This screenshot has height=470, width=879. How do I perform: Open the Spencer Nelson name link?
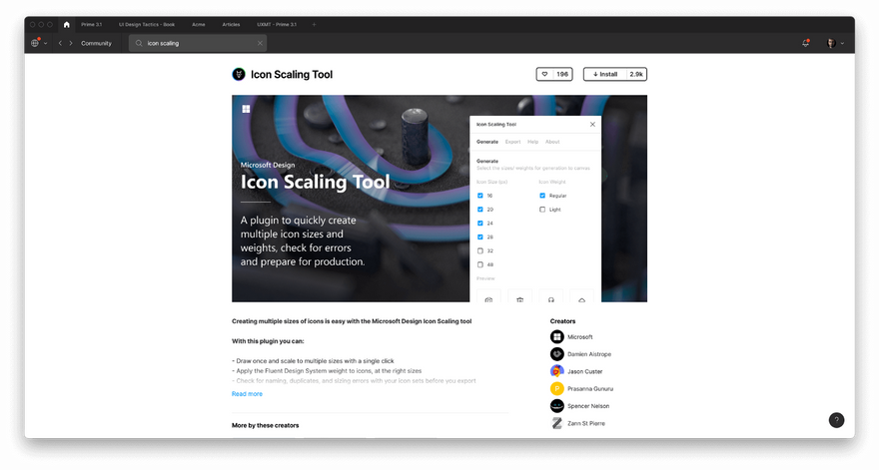(588, 406)
